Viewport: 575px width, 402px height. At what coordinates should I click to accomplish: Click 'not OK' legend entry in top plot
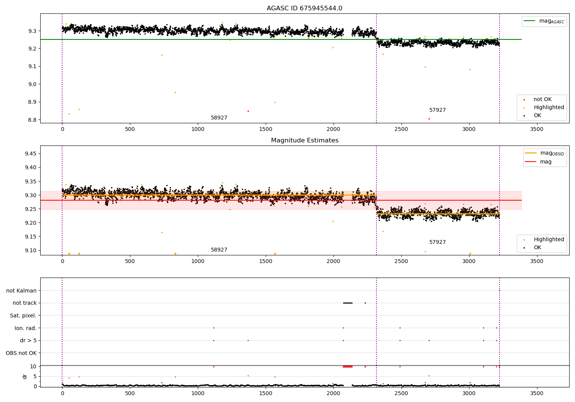click(x=537, y=100)
